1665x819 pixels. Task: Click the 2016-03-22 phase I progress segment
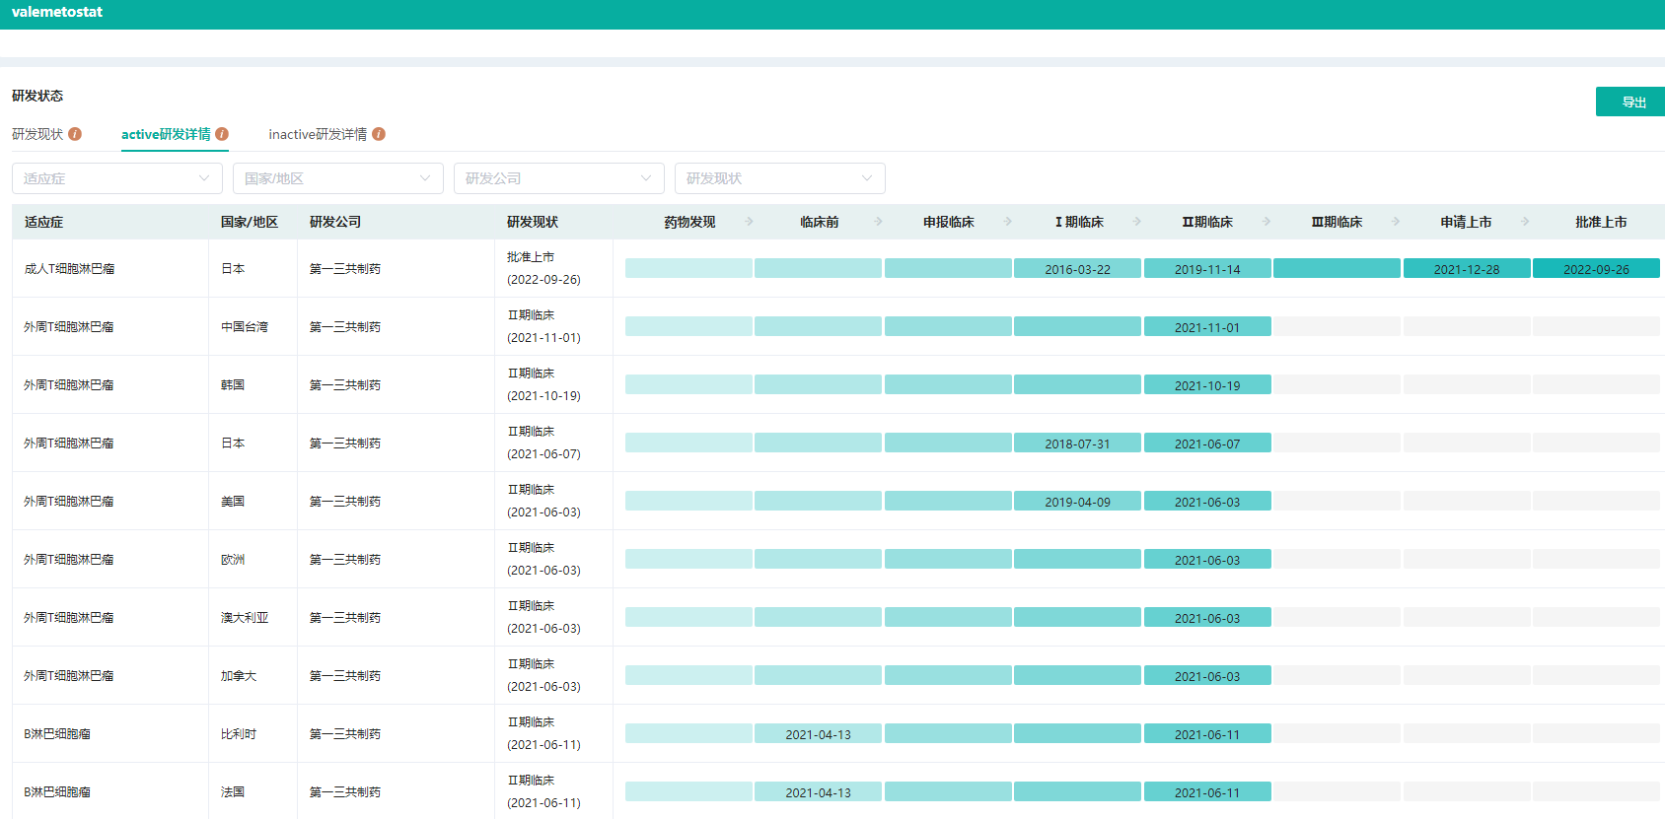[1077, 269]
